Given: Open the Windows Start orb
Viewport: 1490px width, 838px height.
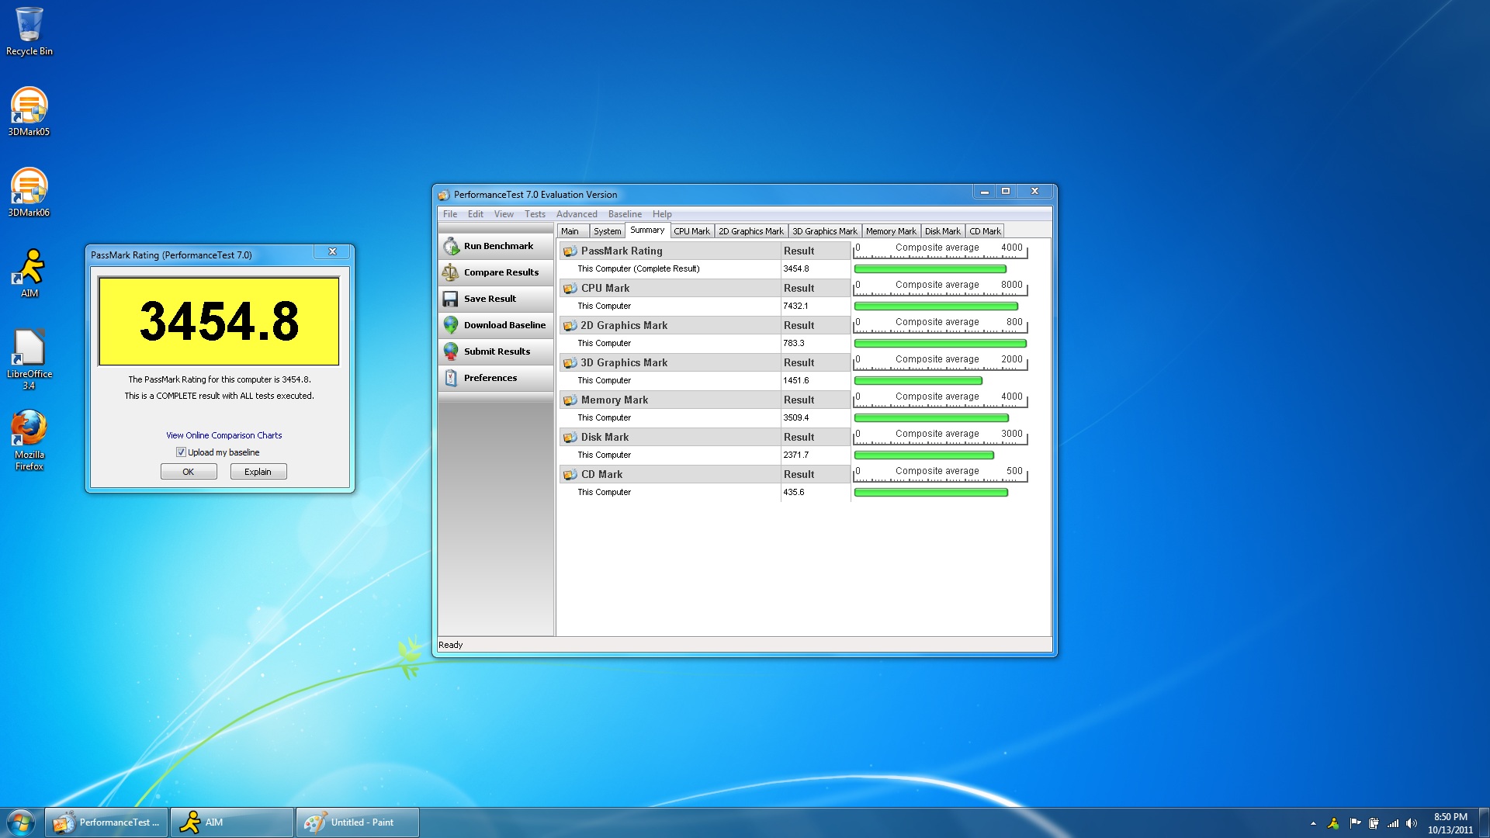Looking at the screenshot, I should point(21,822).
